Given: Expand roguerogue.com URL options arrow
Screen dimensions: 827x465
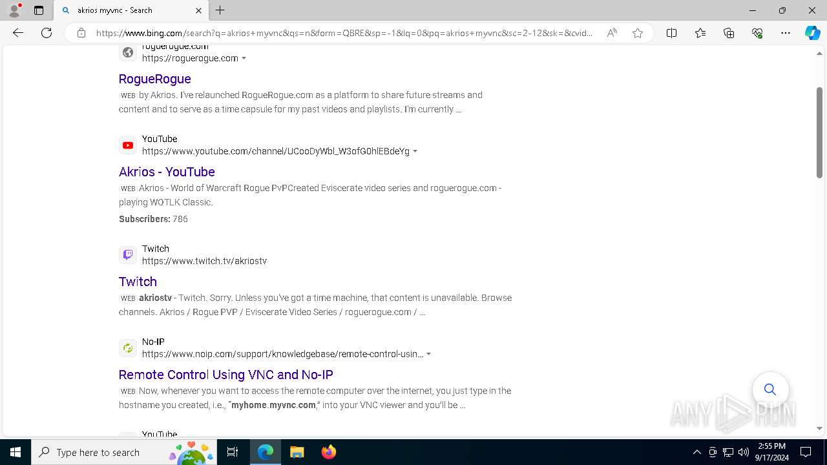Looking at the screenshot, I should pyautogui.click(x=244, y=59).
